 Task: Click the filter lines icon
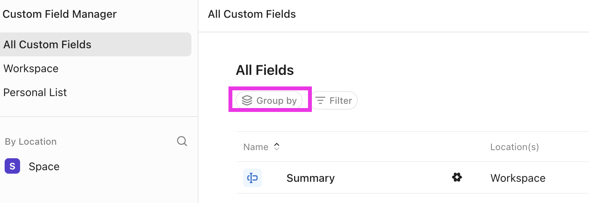pos(320,101)
